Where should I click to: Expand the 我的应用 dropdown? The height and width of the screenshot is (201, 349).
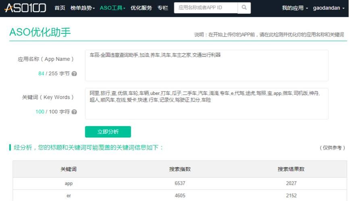click(x=295, y=8)
